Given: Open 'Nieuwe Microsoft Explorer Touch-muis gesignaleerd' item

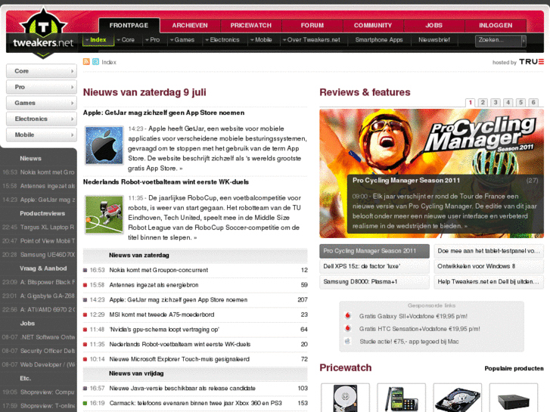Looking at the screenshot, I should click(x=179, y=359).
